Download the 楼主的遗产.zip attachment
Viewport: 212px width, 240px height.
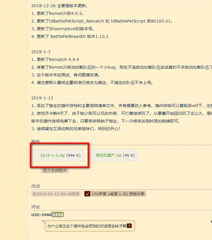(109, 155)
